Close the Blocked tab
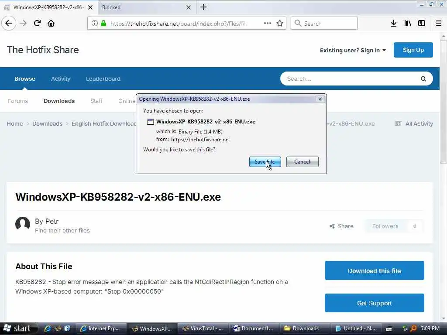The image size is (447, 335). [x=189, y=7]
